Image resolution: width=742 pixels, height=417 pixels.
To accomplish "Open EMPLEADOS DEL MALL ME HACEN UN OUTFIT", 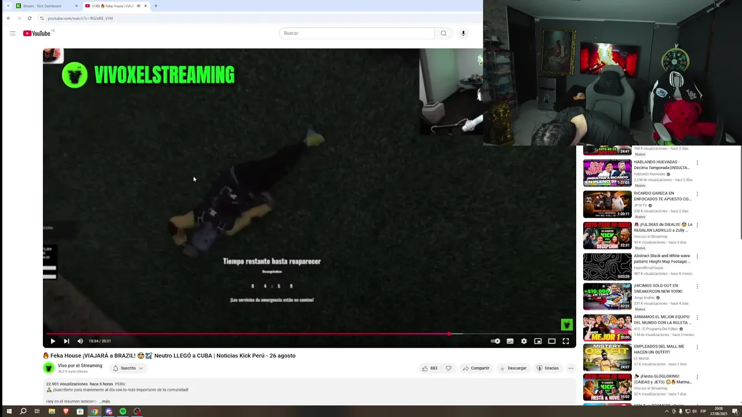I will tap(659, 349).
